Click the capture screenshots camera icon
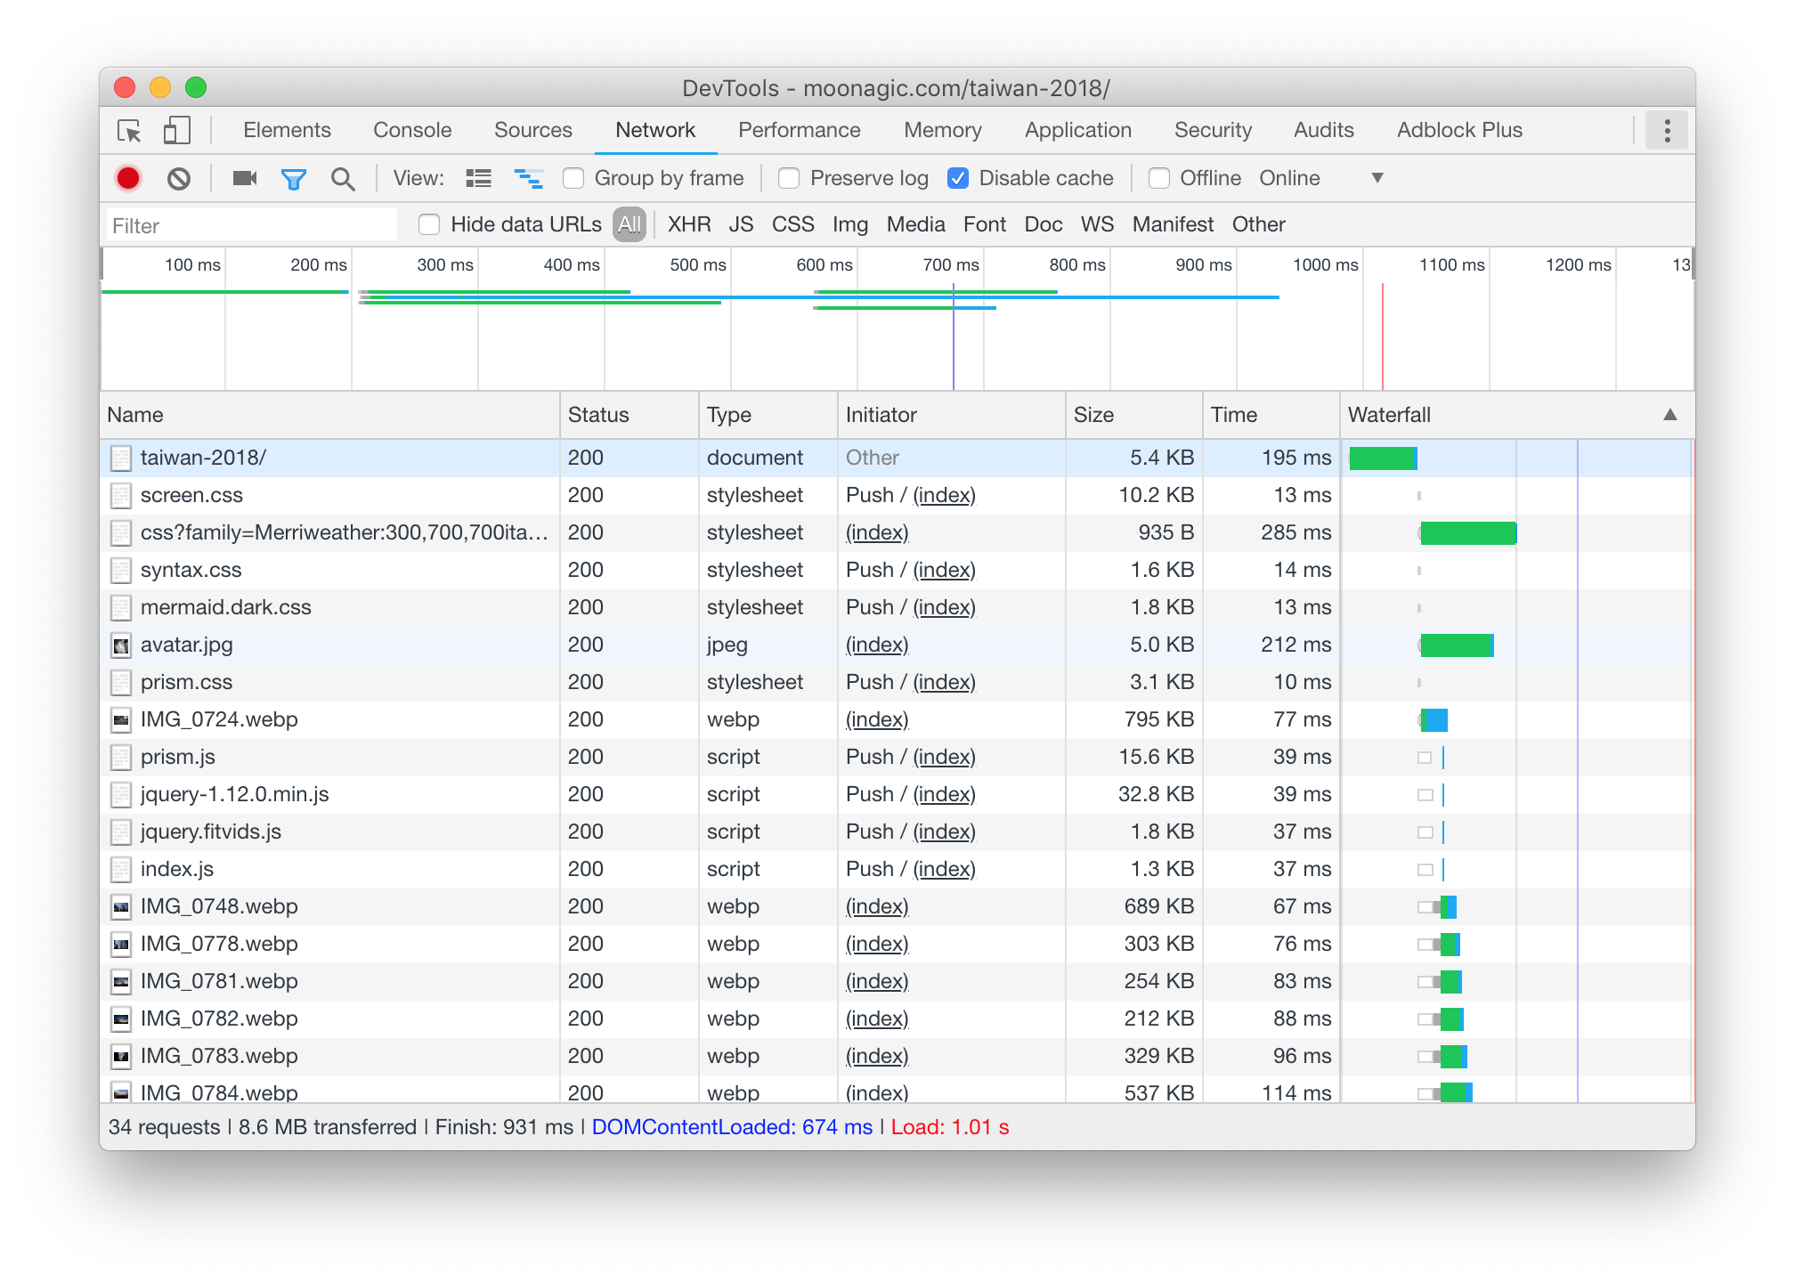This screenshot has width=1795, height=1282. coord(244,178)
